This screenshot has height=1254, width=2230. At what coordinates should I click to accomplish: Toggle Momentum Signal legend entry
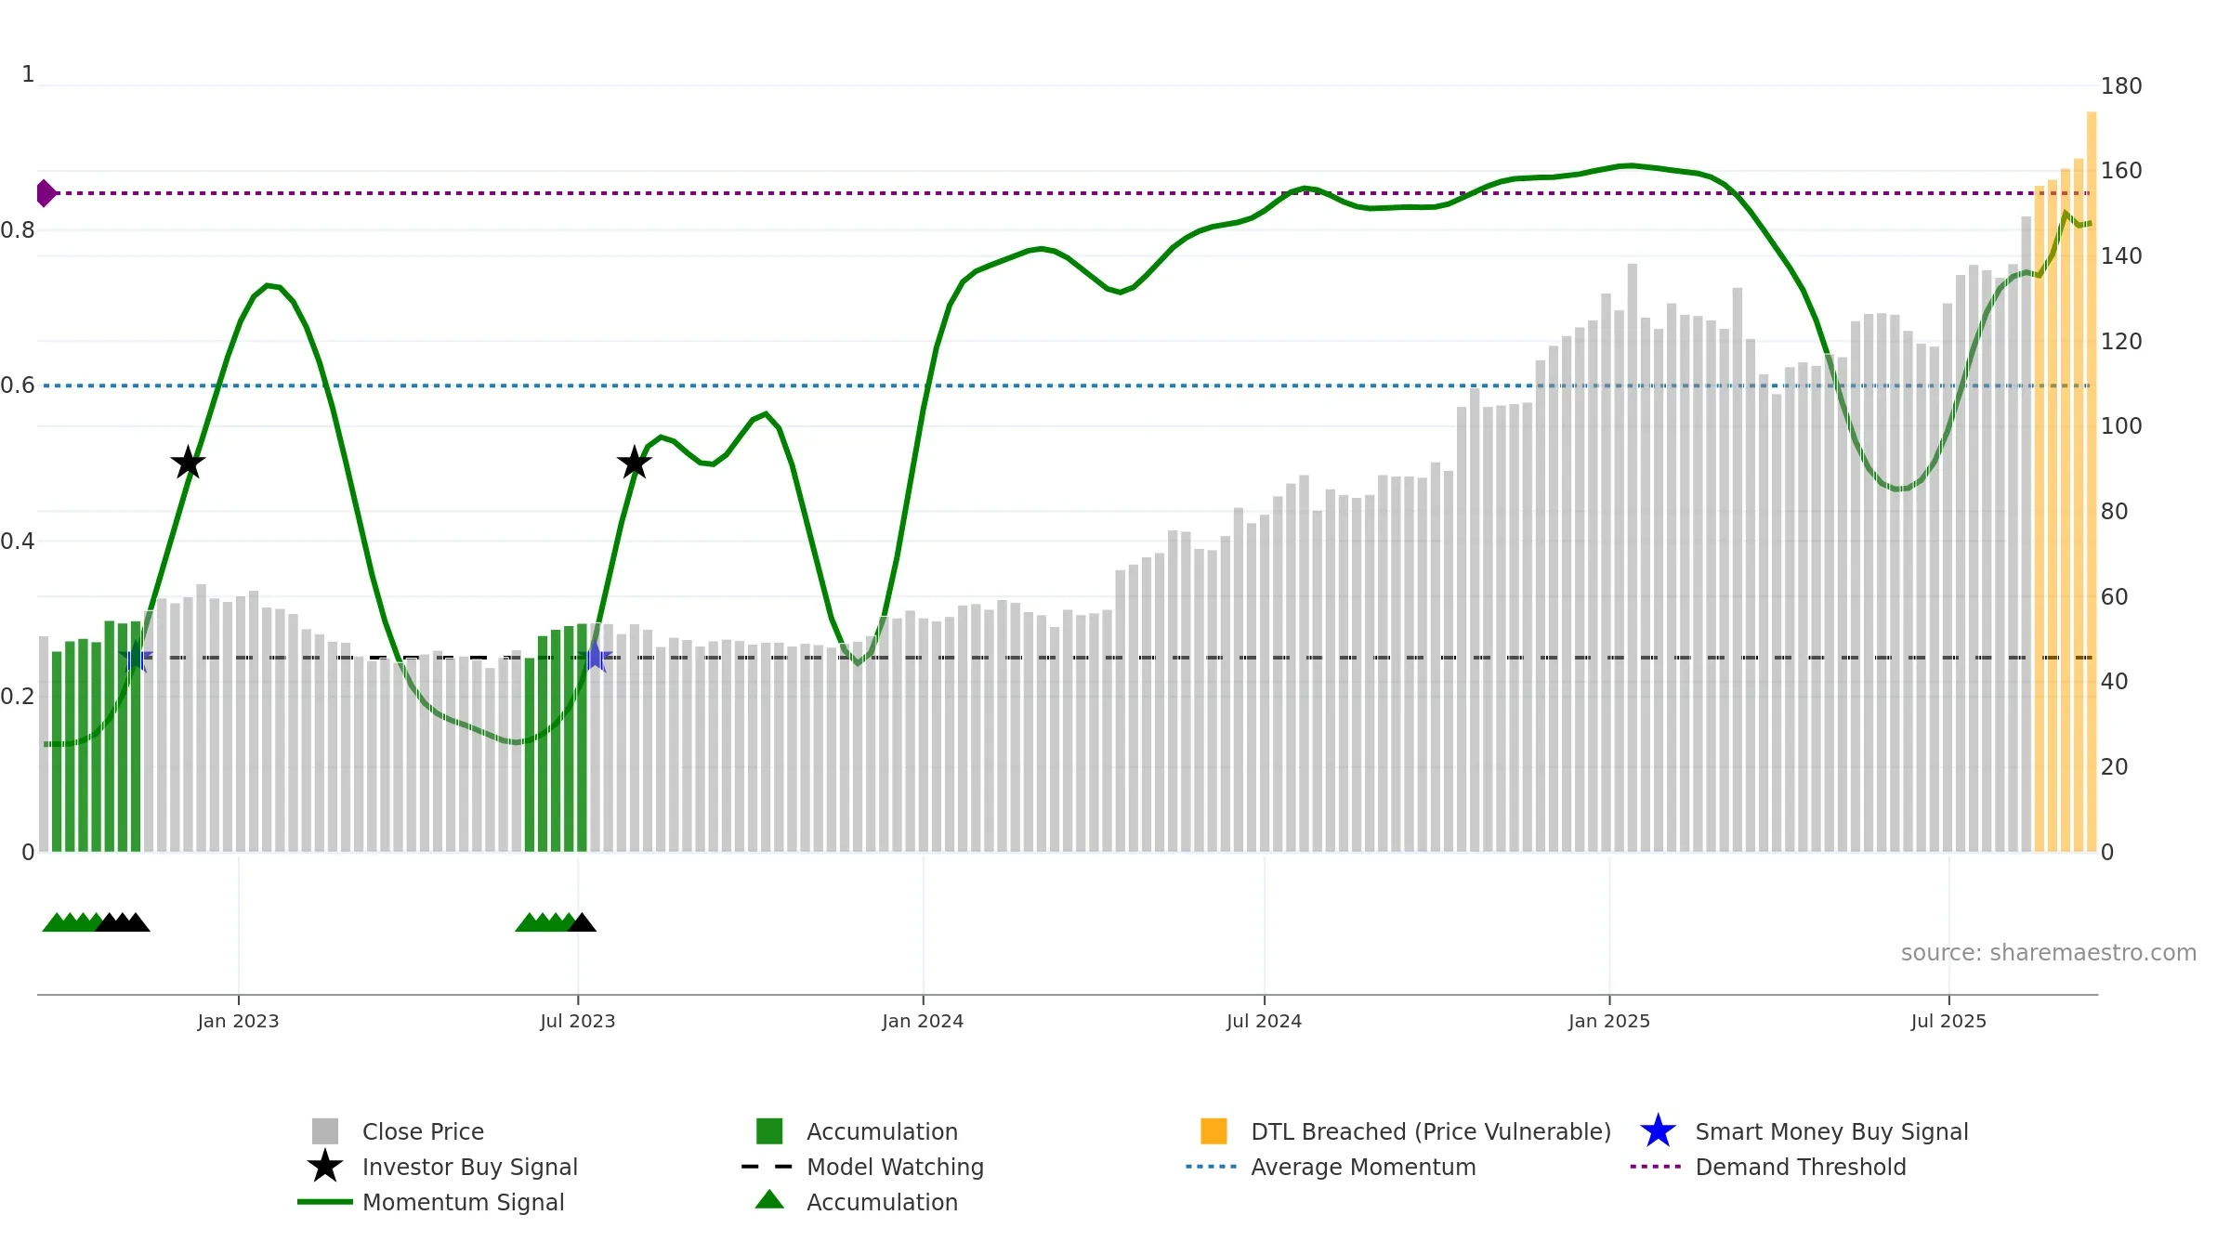(463, 1202)
